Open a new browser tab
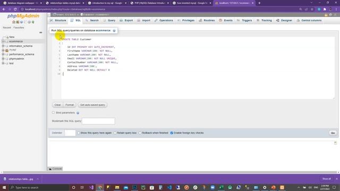 pyautogui.click(x=259, y=3)
